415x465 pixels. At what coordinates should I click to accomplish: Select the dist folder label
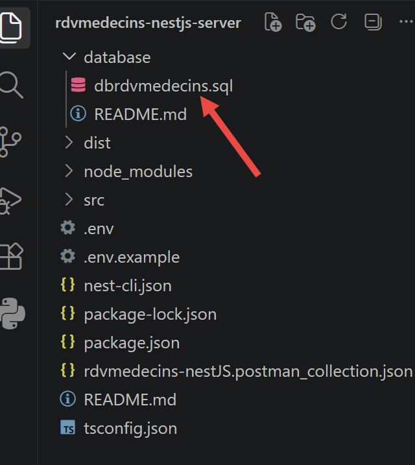pos(97,143)
